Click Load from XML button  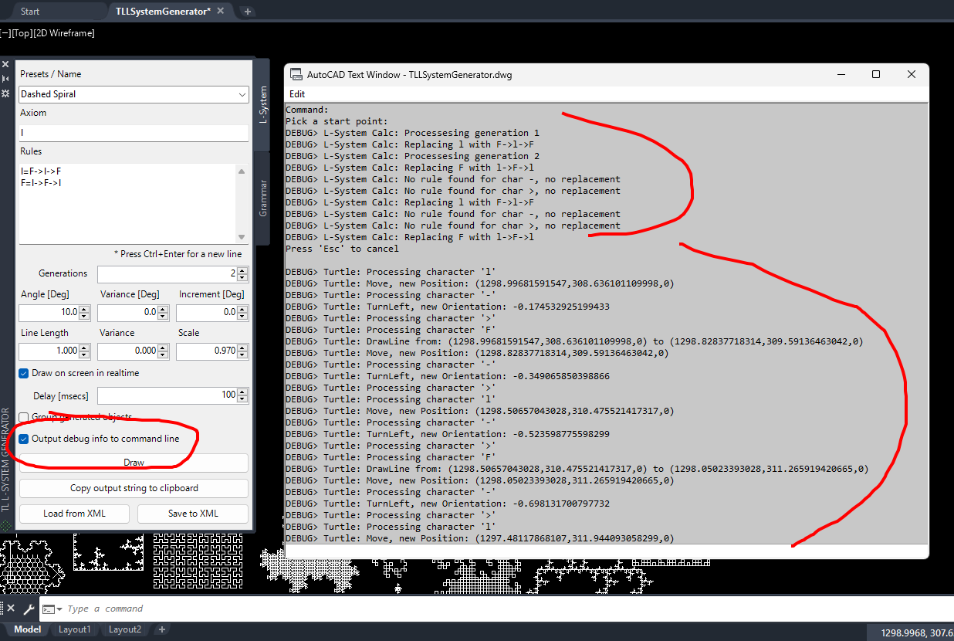coord(75,514)
